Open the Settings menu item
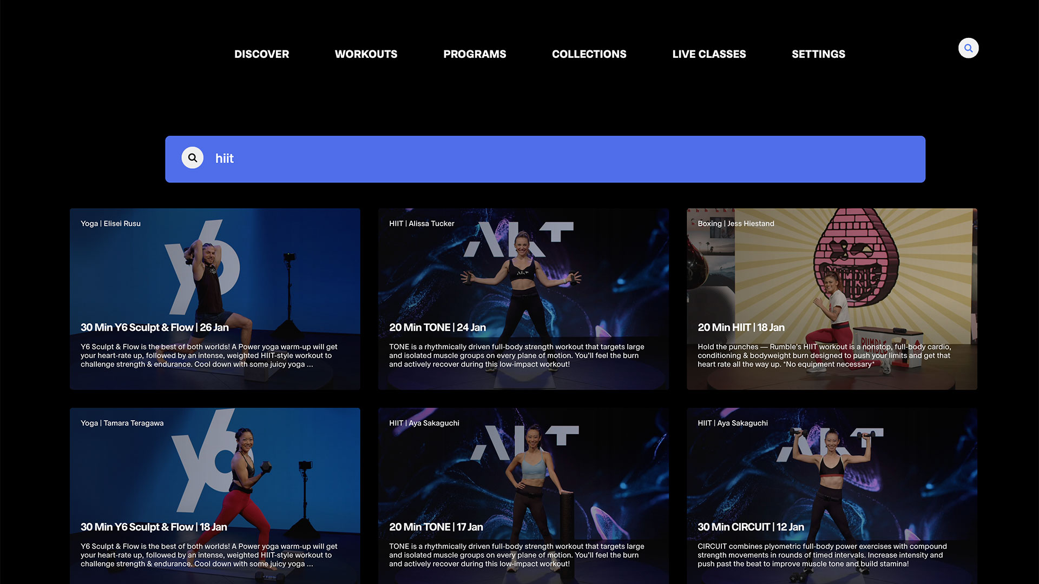 [818, 54]
